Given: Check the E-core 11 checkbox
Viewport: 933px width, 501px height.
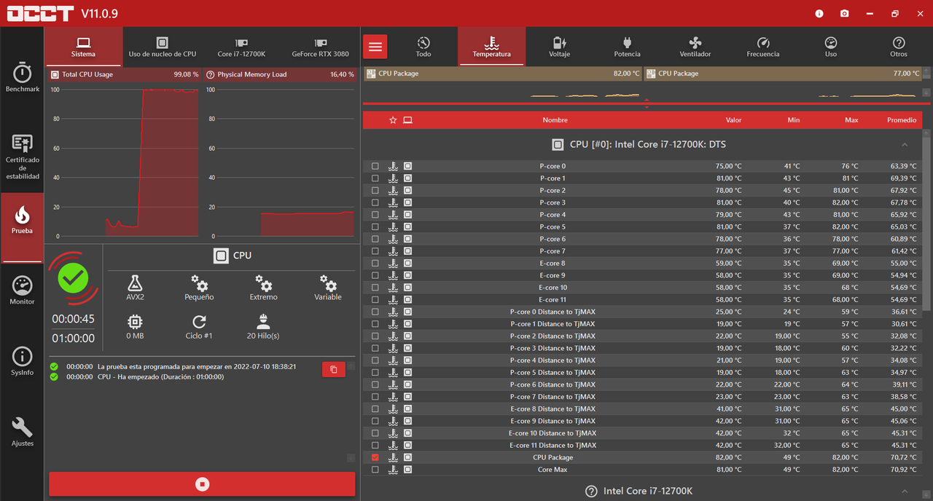Looking at the screenshot, I should click(x=375, y=299).
